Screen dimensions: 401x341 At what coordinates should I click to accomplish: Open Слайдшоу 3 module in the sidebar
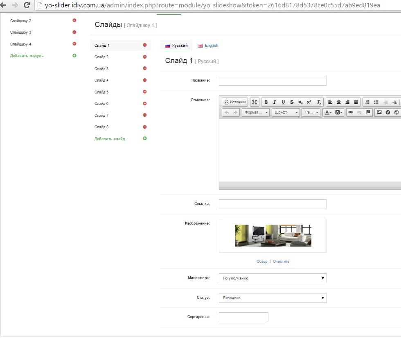click(20, 32)
